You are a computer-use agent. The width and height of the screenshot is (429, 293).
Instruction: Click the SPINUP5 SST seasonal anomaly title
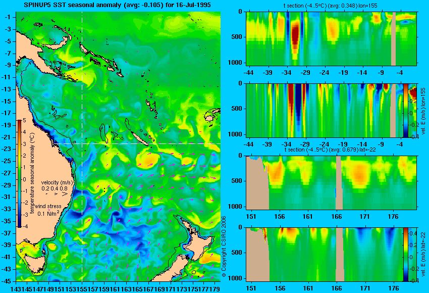click(x=117, y=5)
